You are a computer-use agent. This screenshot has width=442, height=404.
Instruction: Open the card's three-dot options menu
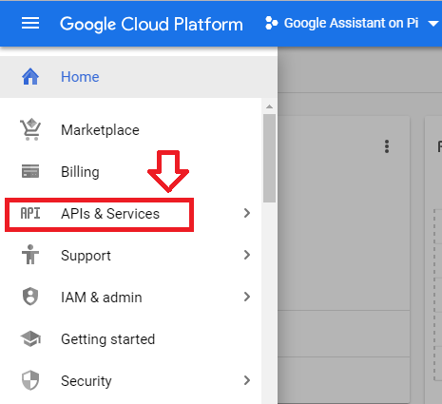tap(387, 146)
